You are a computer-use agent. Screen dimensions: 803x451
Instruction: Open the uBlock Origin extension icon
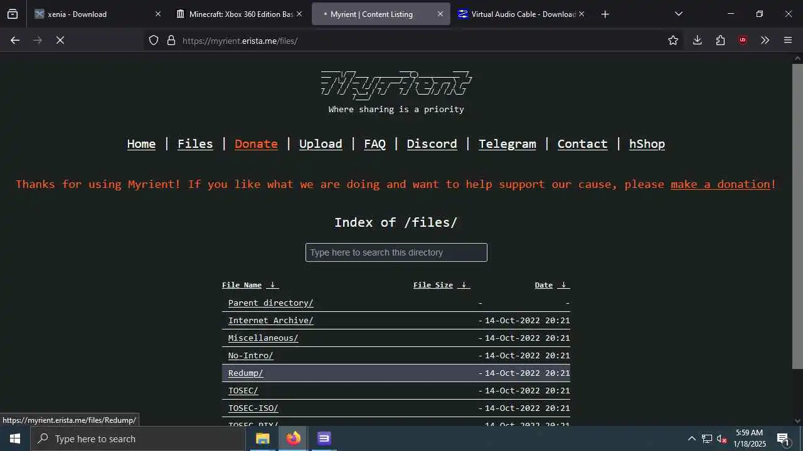(x=743, y=40)
